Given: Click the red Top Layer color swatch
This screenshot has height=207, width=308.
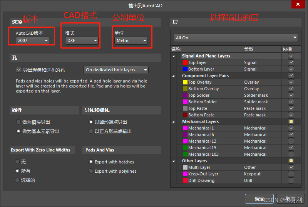Looking at the screenshot, I should (185, 62).
